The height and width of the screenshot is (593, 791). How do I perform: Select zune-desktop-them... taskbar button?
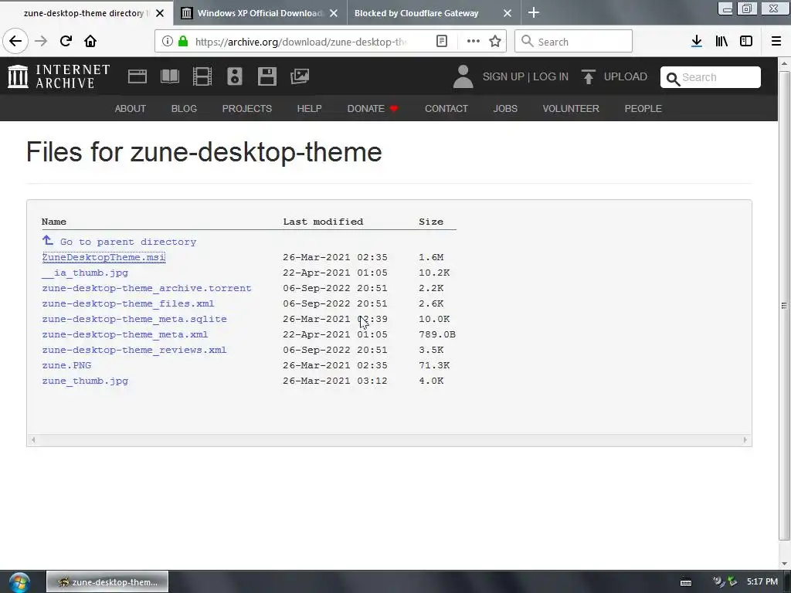click(107, 582)
